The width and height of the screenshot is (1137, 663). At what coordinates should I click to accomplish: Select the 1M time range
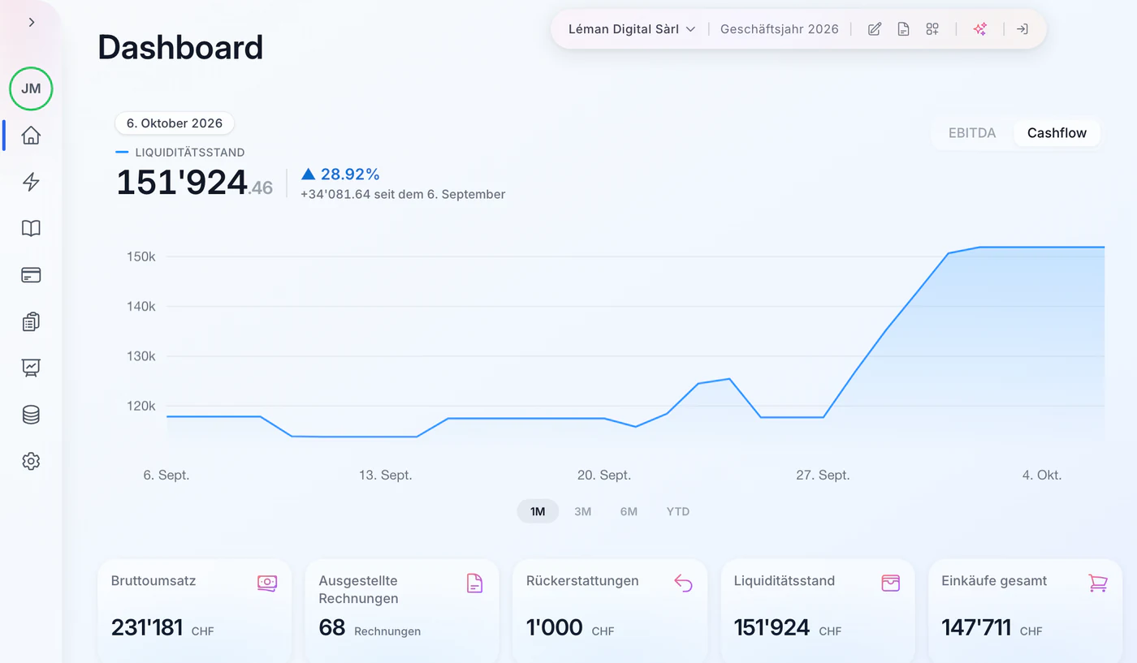pos(538,511)
